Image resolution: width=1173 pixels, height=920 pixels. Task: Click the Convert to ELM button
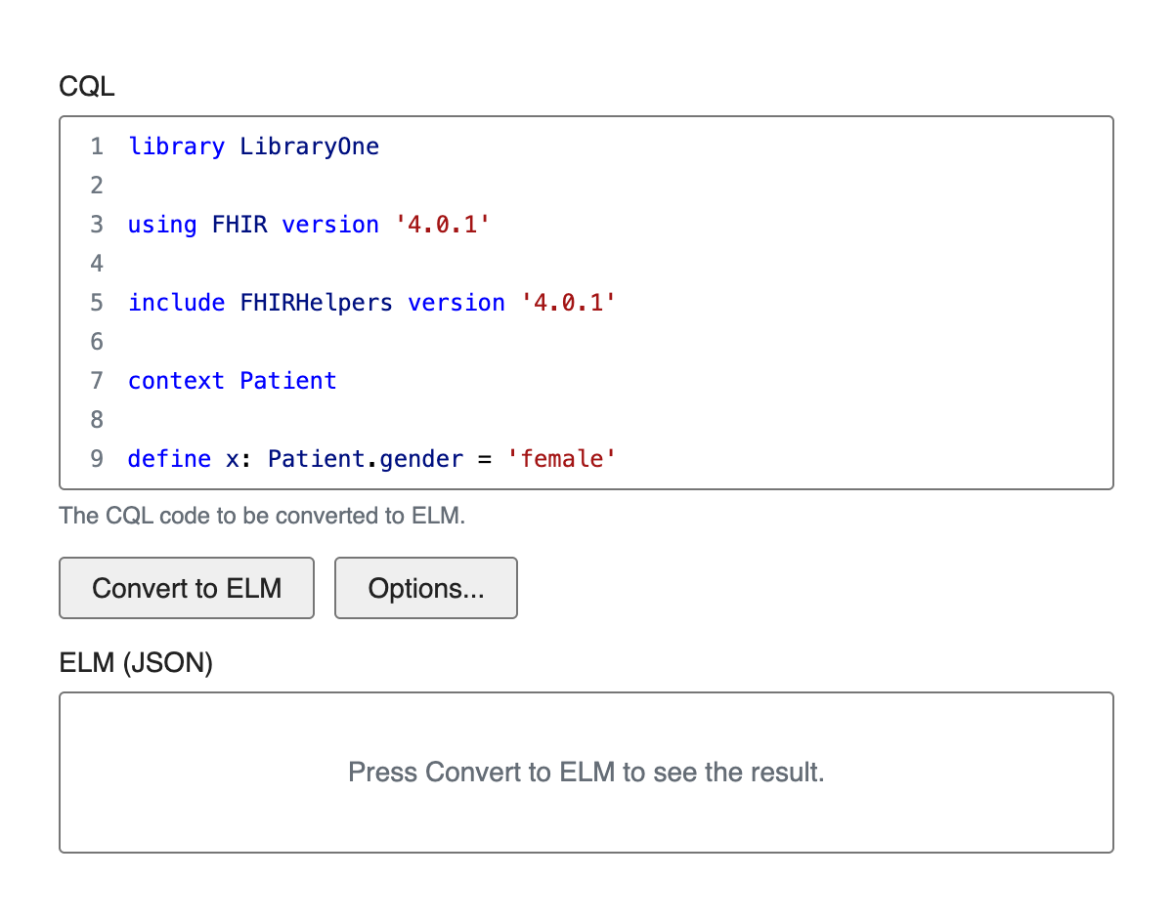(187, 588)
